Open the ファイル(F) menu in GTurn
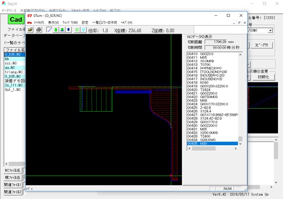Image resolution: width=283 pixels, height=199 pixels. click(38, 22)
